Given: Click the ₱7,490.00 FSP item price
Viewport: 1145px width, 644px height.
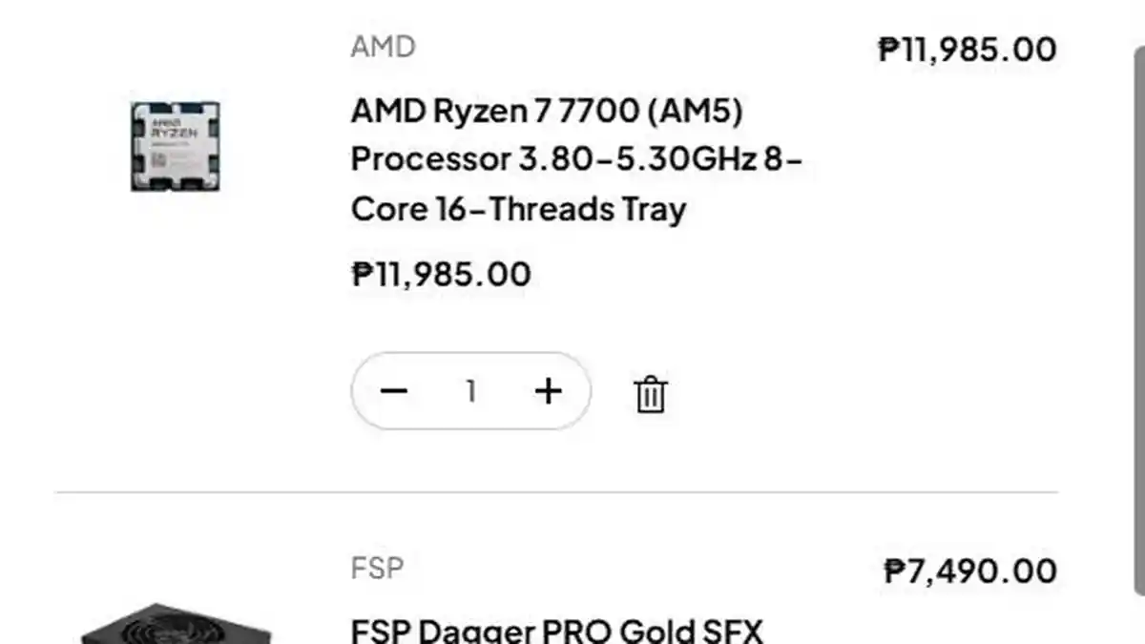Looking at the screenshot, I should [x=970, y=571].
